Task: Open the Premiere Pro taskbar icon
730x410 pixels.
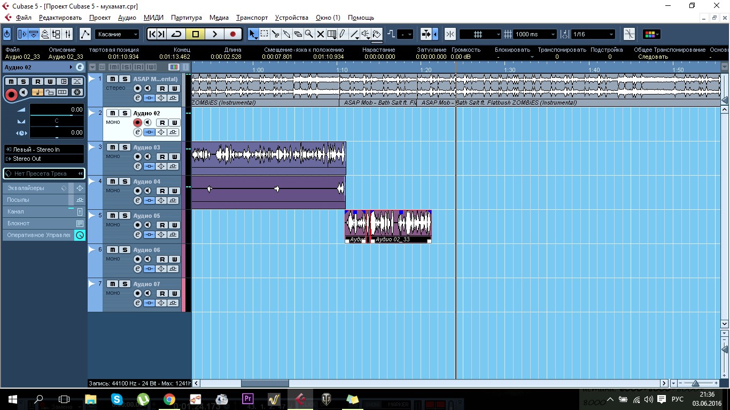Action: (247, 399)
